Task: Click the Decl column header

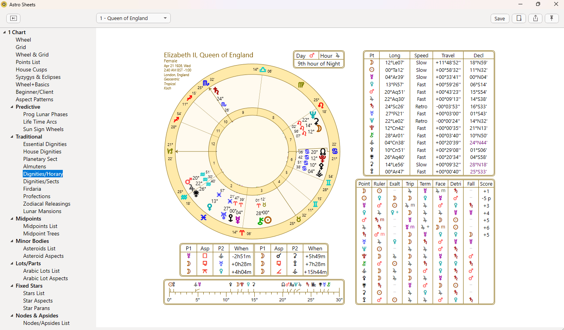Action: click(x=478, y=55)
